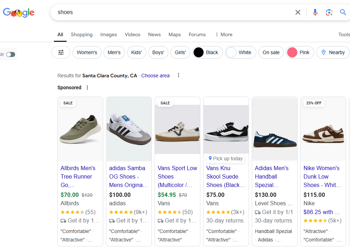This screenshot has width=350, height=252.
Task: Select the All results tab
Action: pyautogui.click(x=60, y=34)
